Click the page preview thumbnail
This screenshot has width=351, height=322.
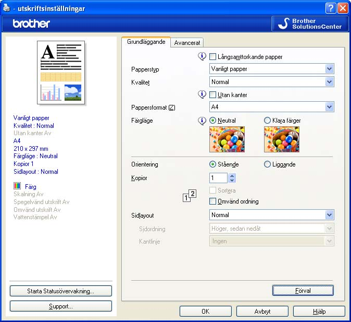[61, 73]
